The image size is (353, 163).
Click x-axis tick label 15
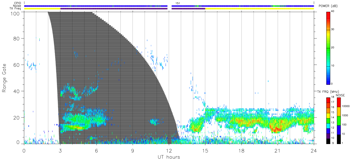(x=205, y=151)
